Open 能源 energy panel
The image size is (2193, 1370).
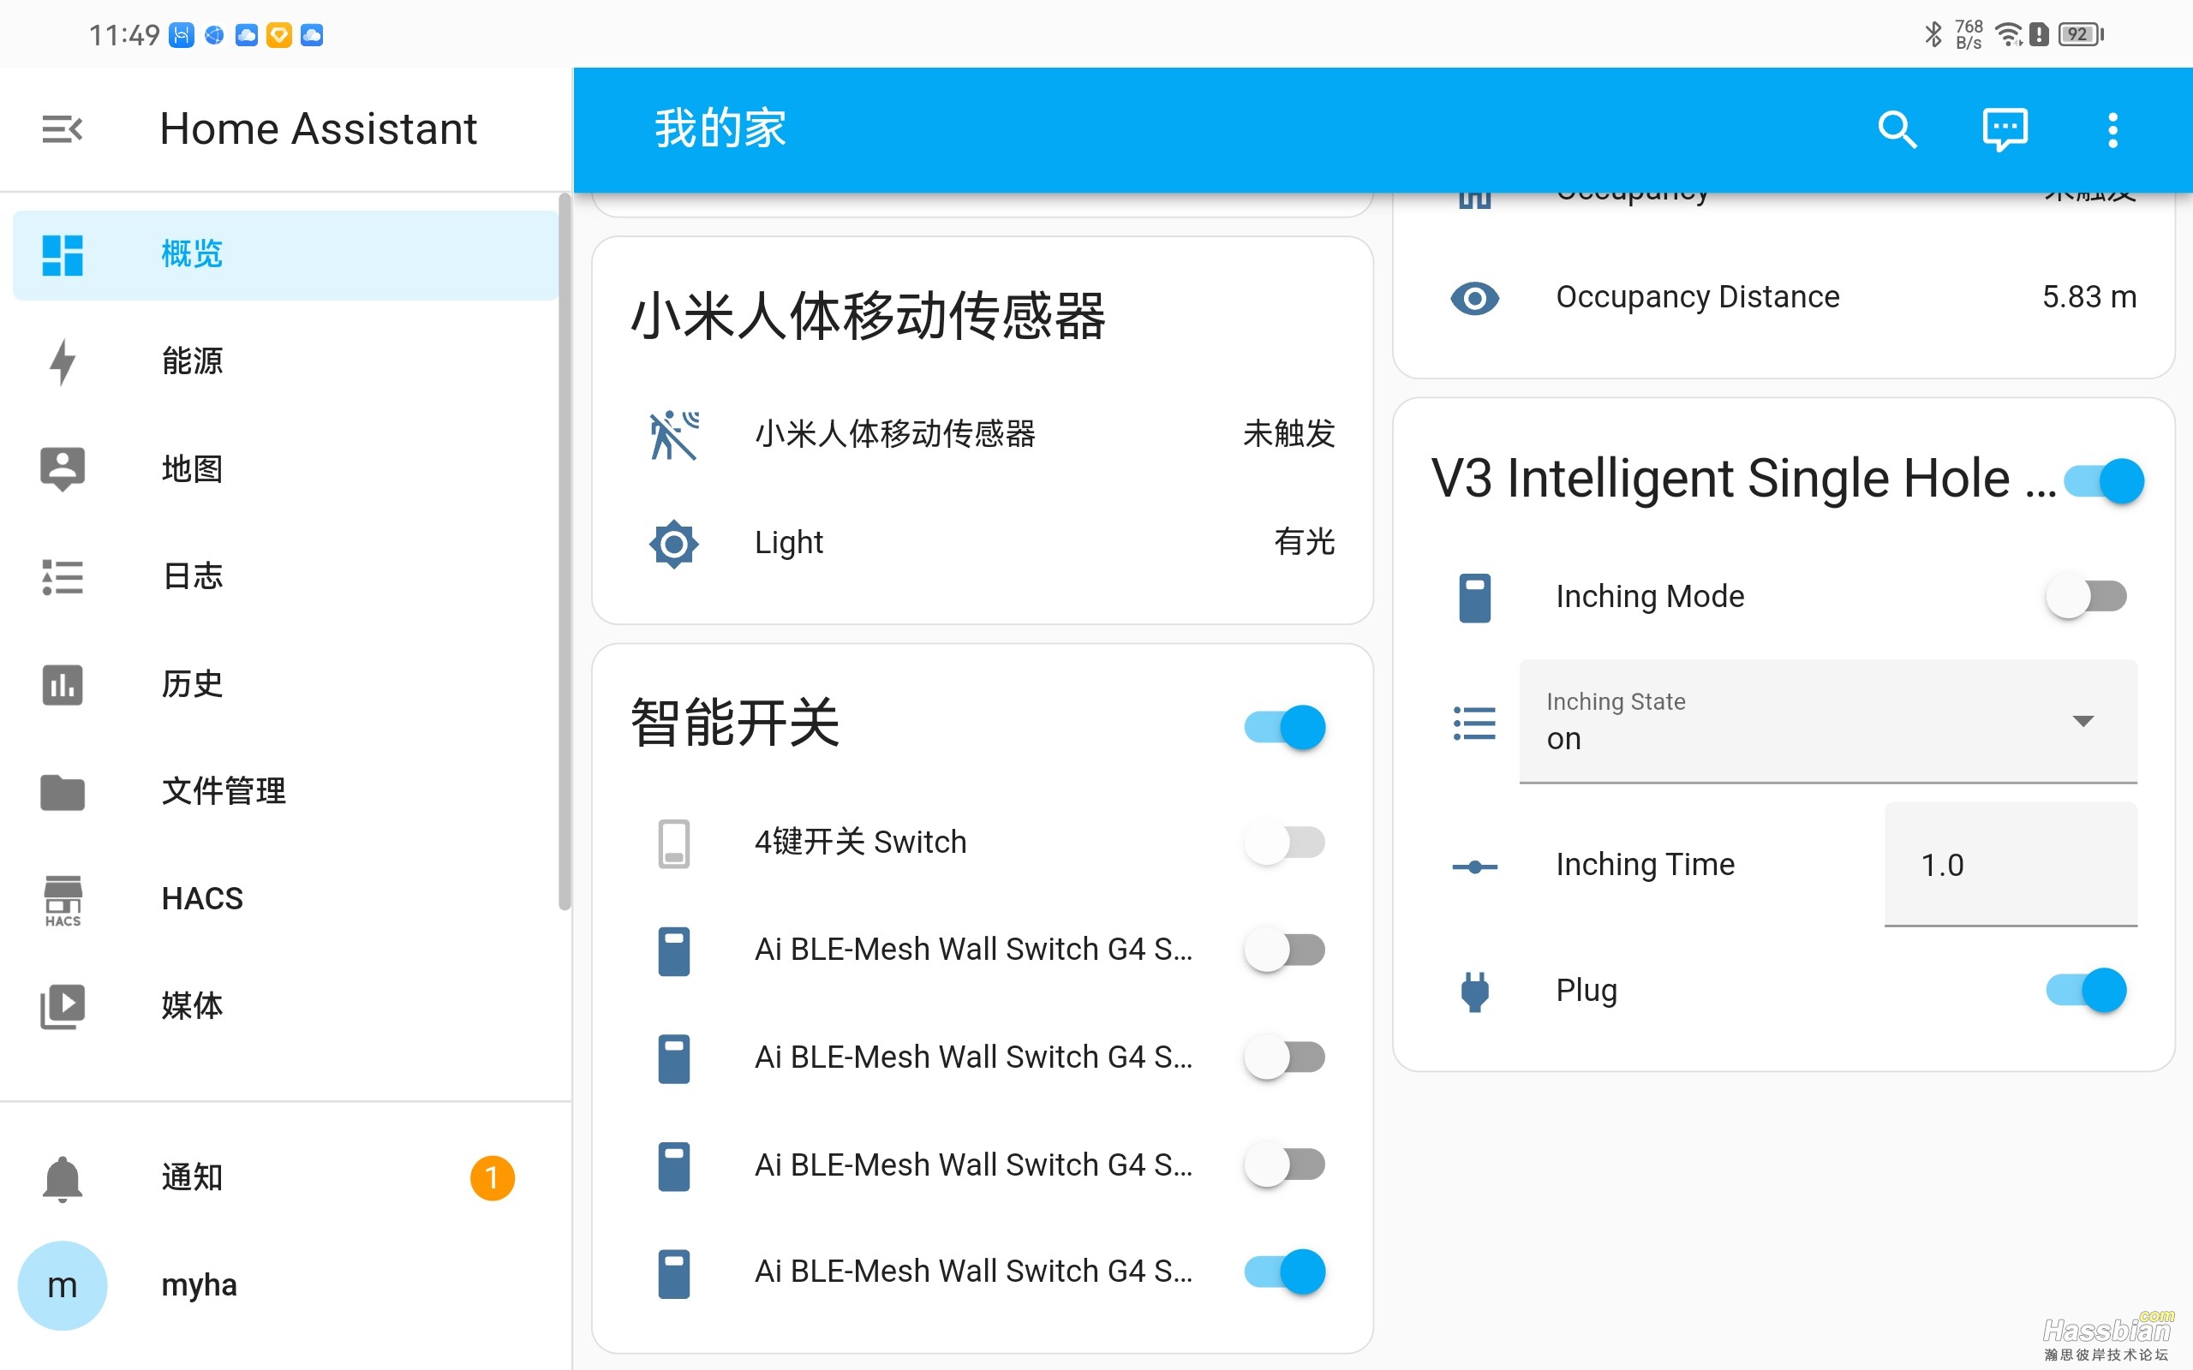[285, 361]
